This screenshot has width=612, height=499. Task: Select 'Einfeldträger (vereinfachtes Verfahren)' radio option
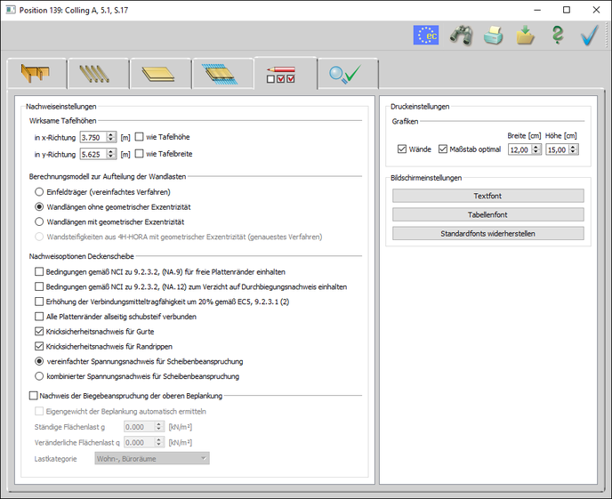(x=39, y=191)
